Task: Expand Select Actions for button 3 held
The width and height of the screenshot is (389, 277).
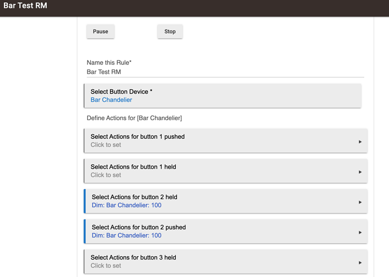Action: click(226, 262)
